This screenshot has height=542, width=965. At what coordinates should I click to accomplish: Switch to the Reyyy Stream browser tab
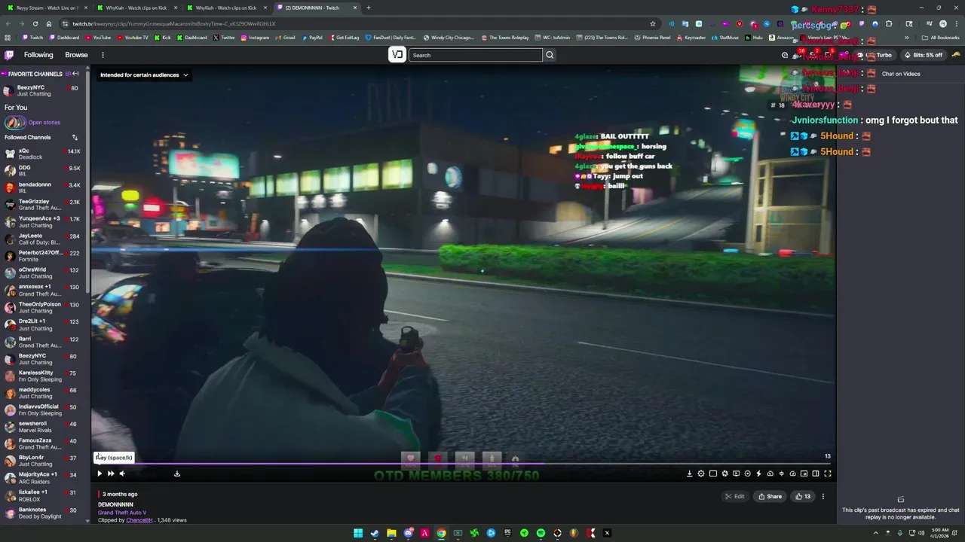pos(47,8)
